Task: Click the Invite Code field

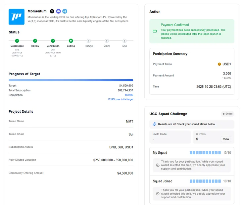Action: (x=170, y=137)
